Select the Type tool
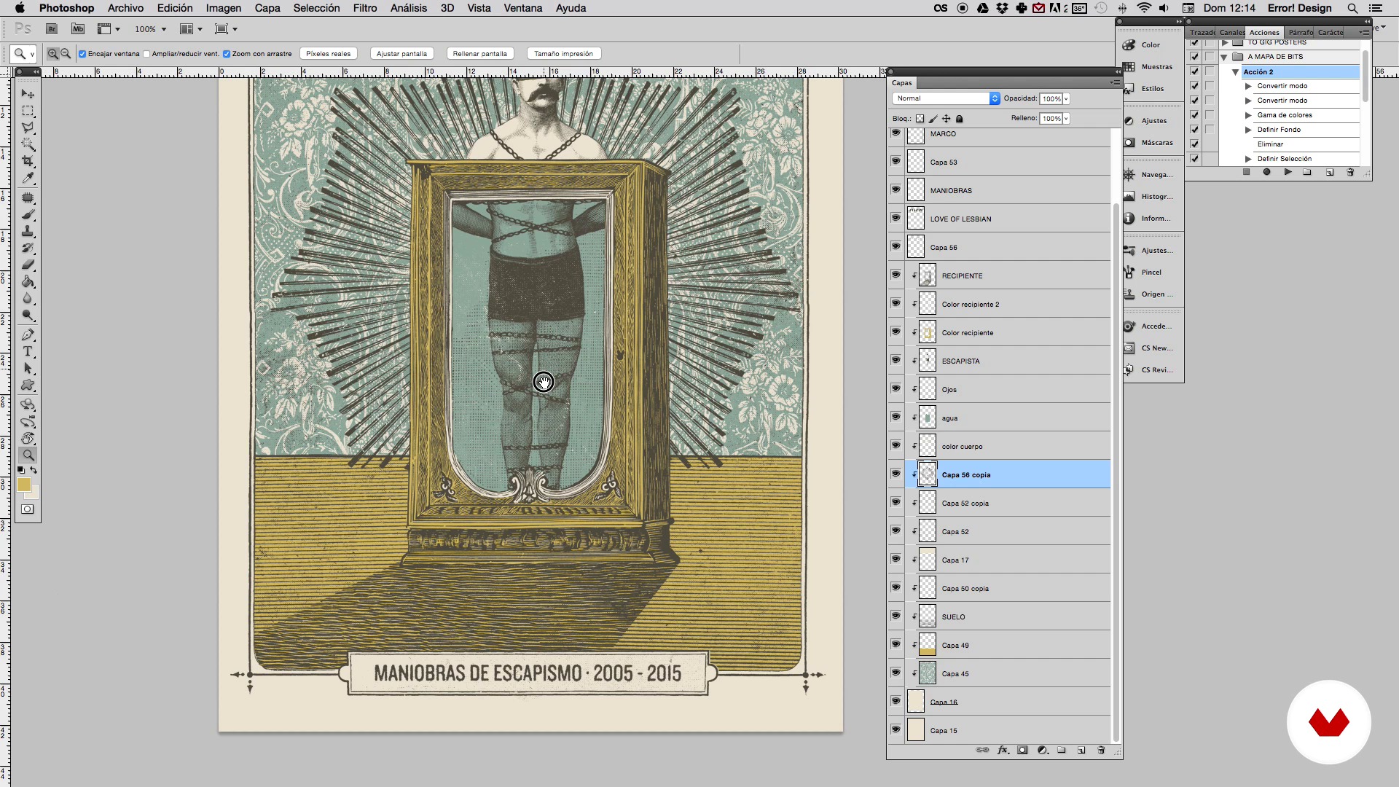The width and height of the screenshot is (1399, 787). point(28,352)
